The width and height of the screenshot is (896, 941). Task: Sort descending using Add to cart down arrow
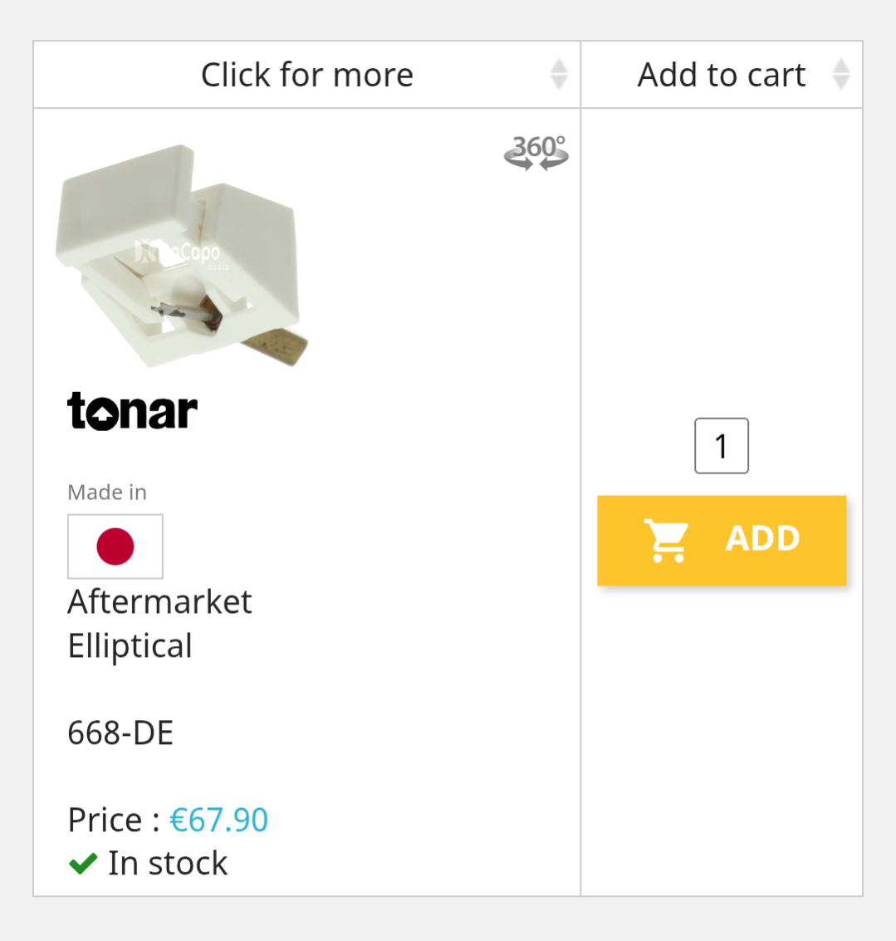[x=841, y=82]
